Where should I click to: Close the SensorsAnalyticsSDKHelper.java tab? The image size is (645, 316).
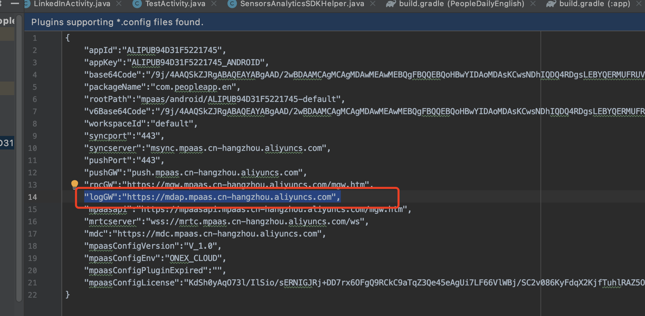373,4
